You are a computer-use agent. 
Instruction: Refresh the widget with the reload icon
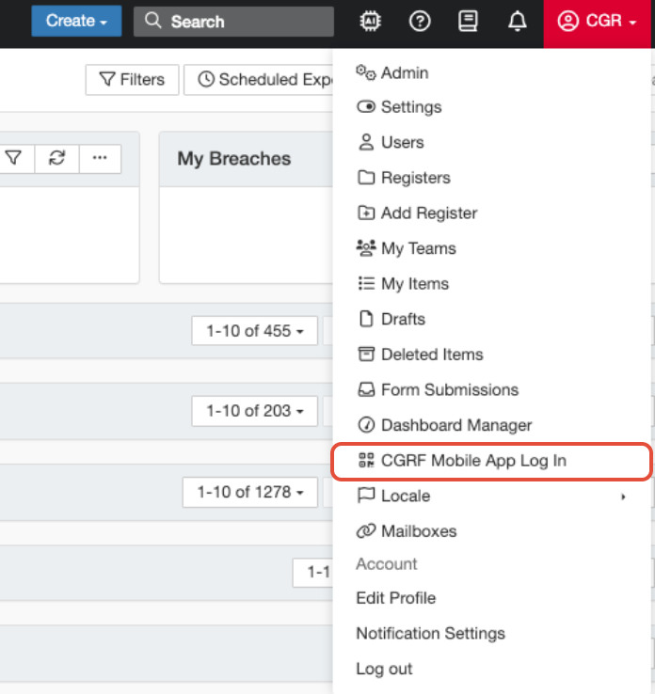pos(56,158)
